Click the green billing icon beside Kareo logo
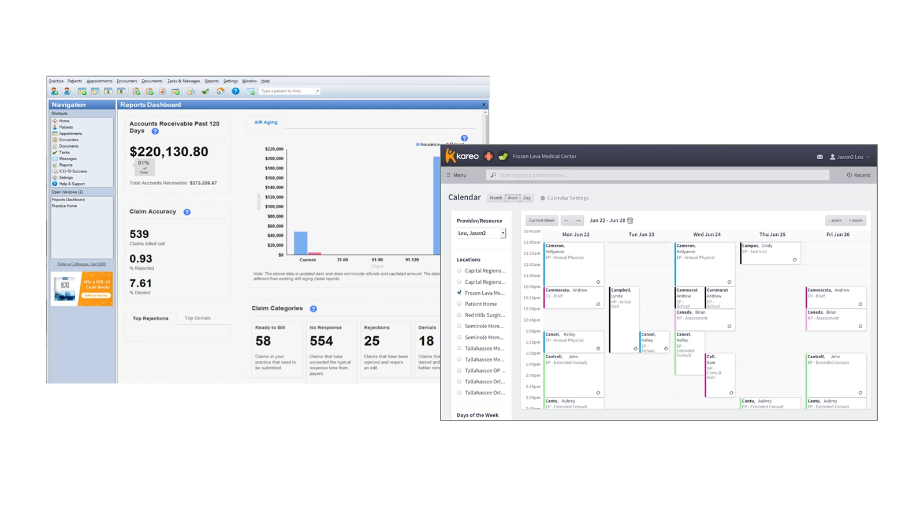This screenshot has width=924, height=519. coord(503,156)
